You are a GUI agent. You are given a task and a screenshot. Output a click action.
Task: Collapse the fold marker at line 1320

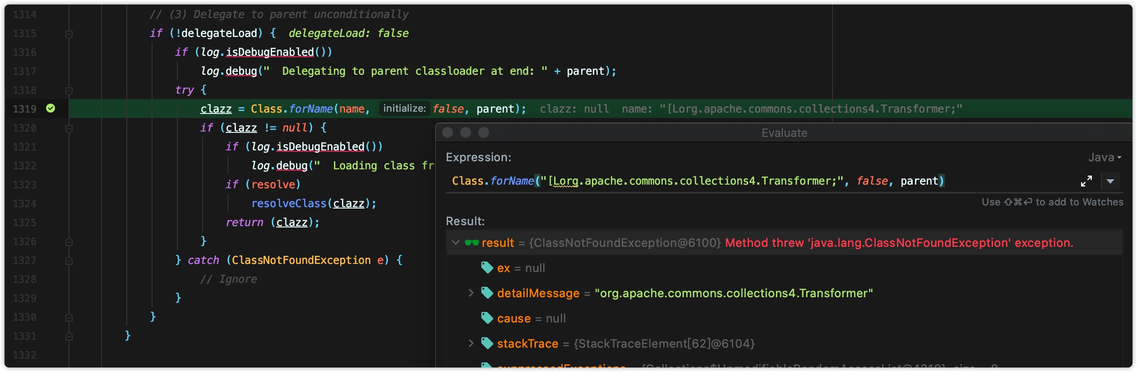coord(69,128)
